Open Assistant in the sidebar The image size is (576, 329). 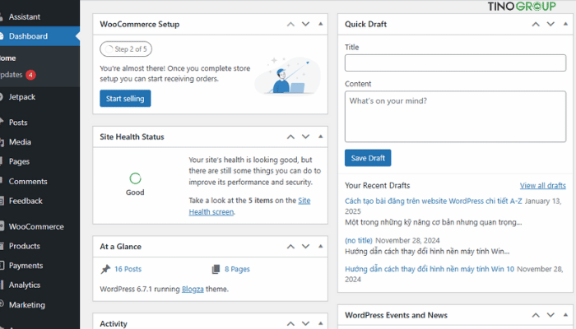(24, 17)
